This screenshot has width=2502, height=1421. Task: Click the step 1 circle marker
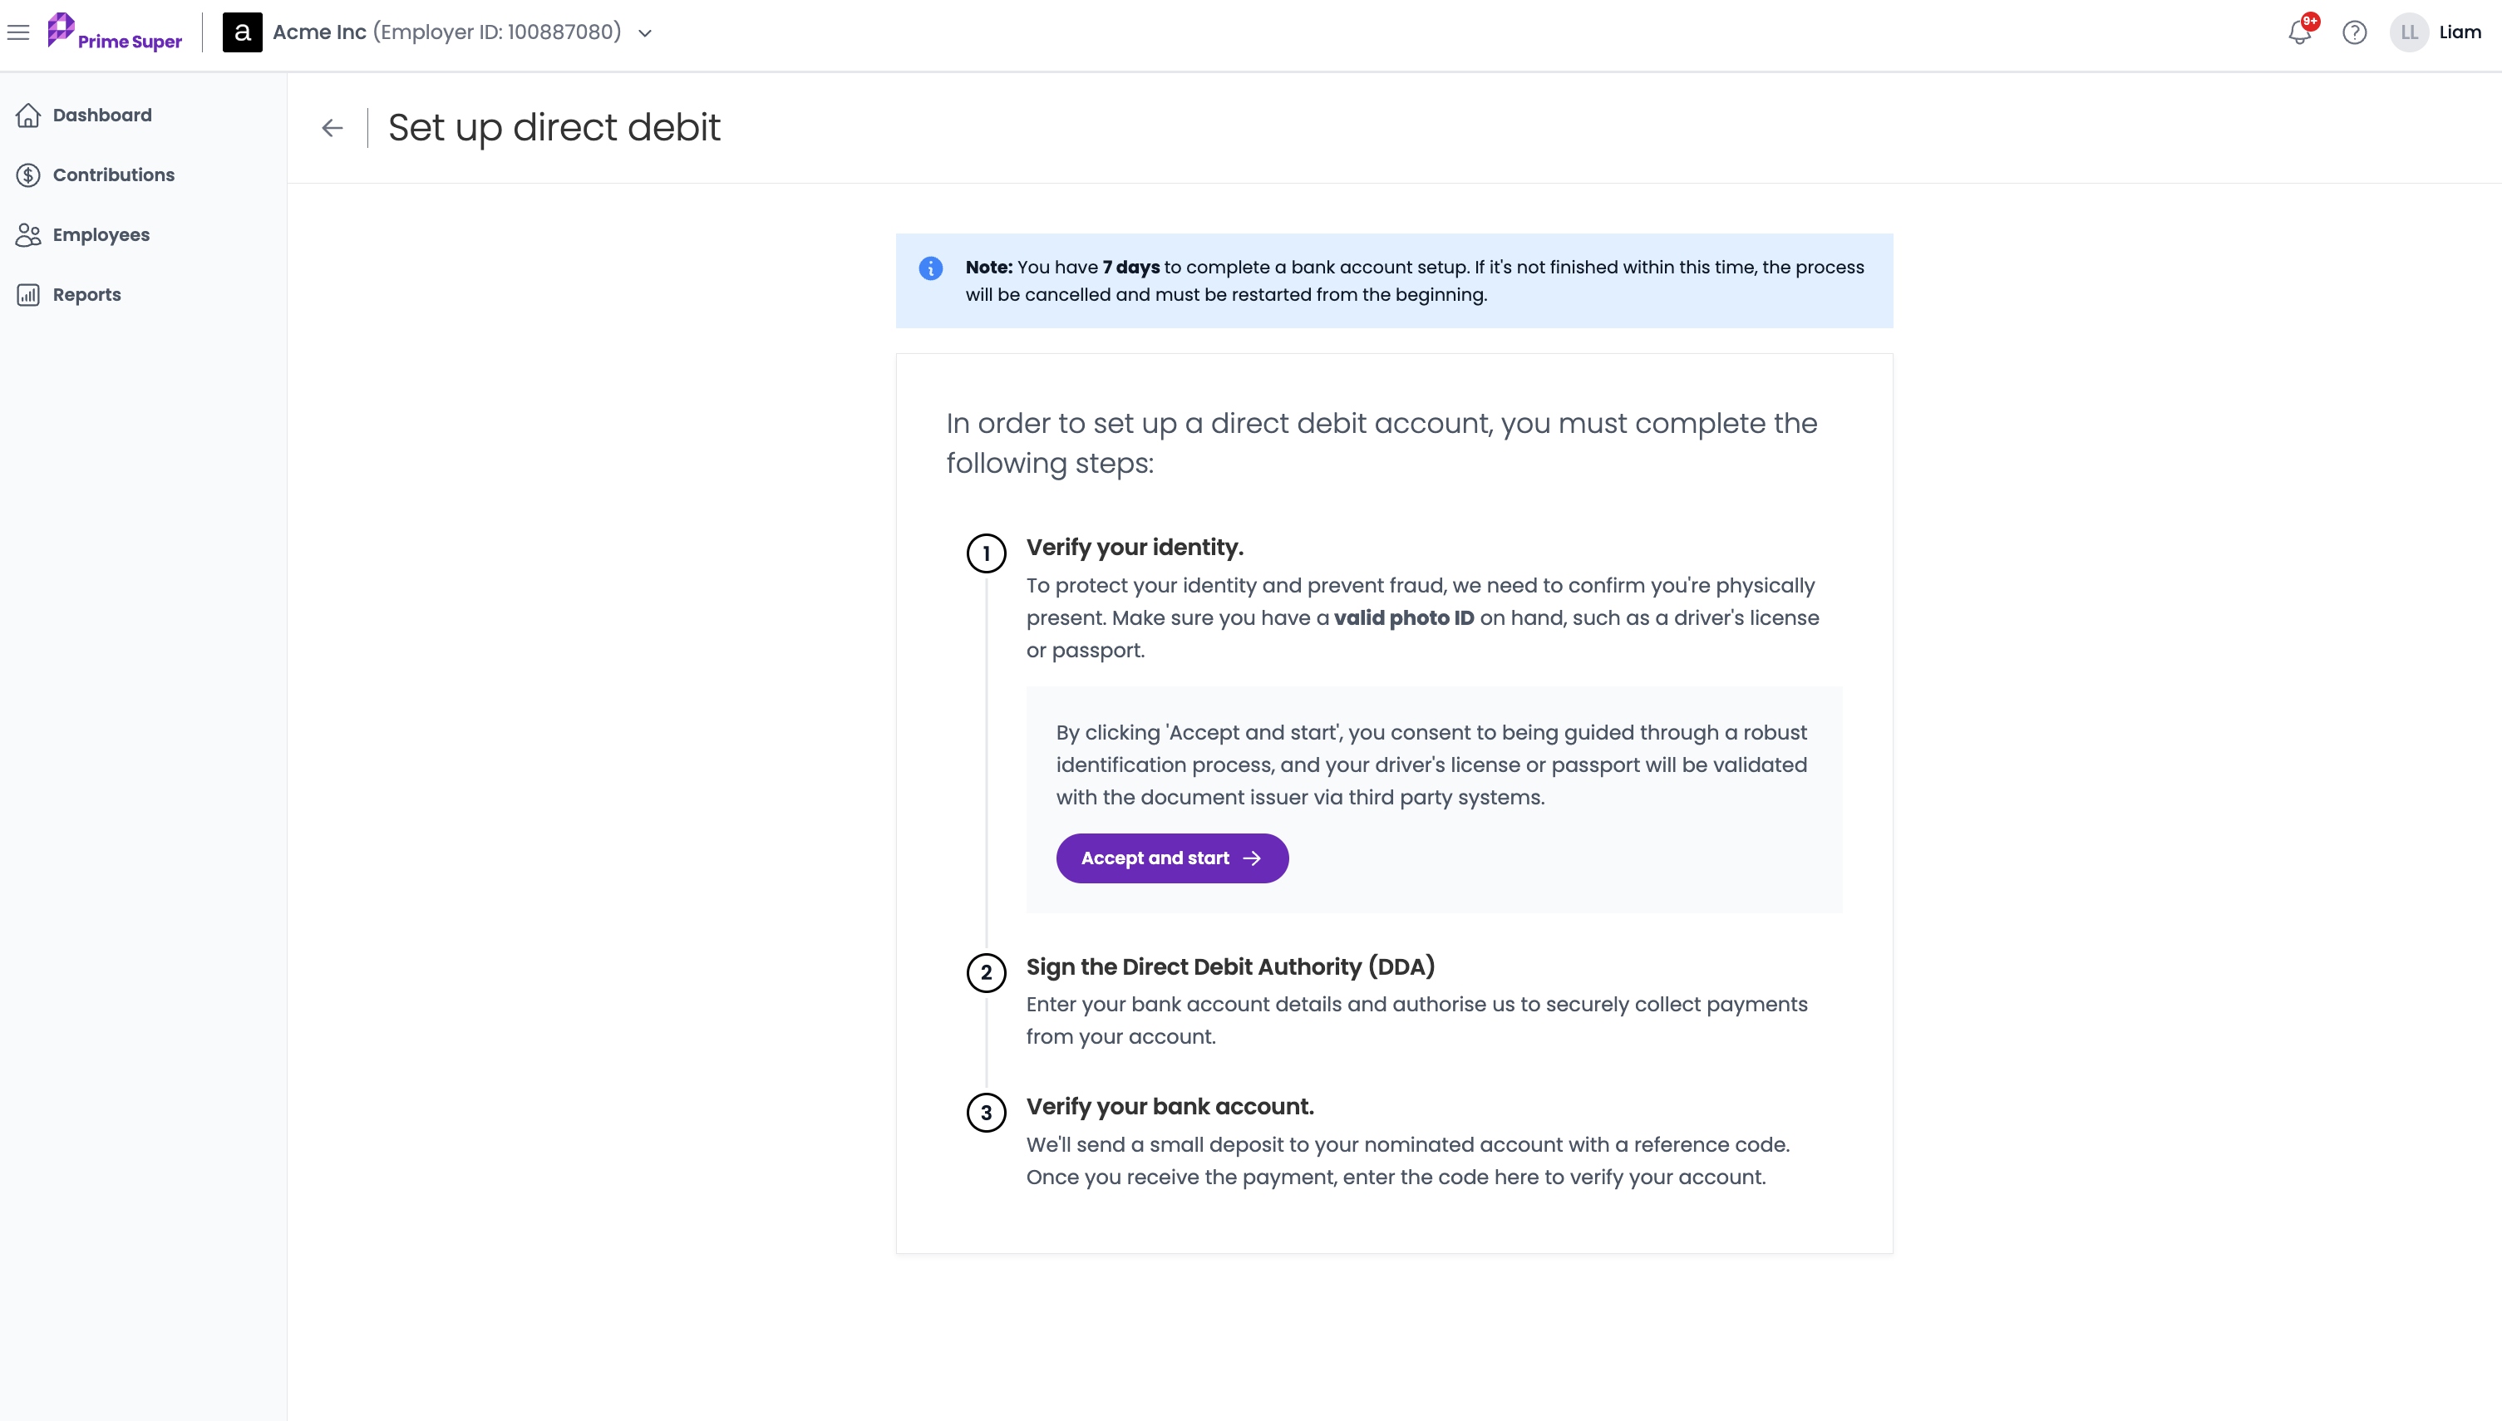tap(986, 553)
